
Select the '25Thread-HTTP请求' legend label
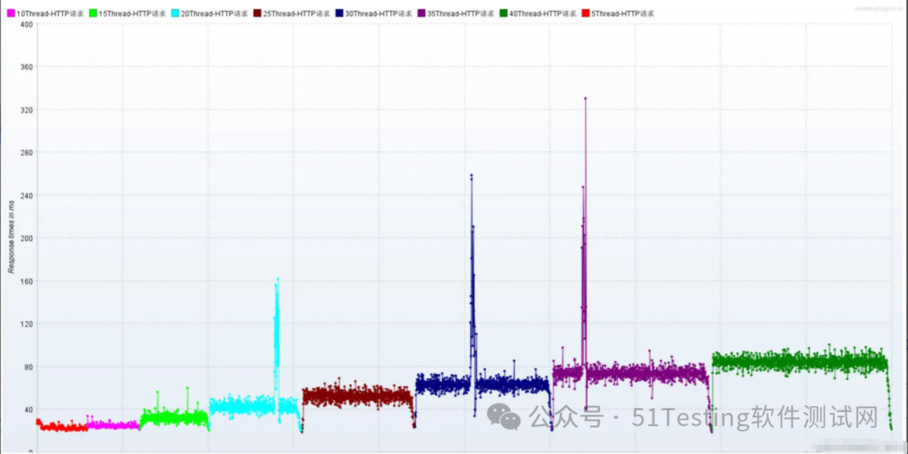(x=297, y=13)
